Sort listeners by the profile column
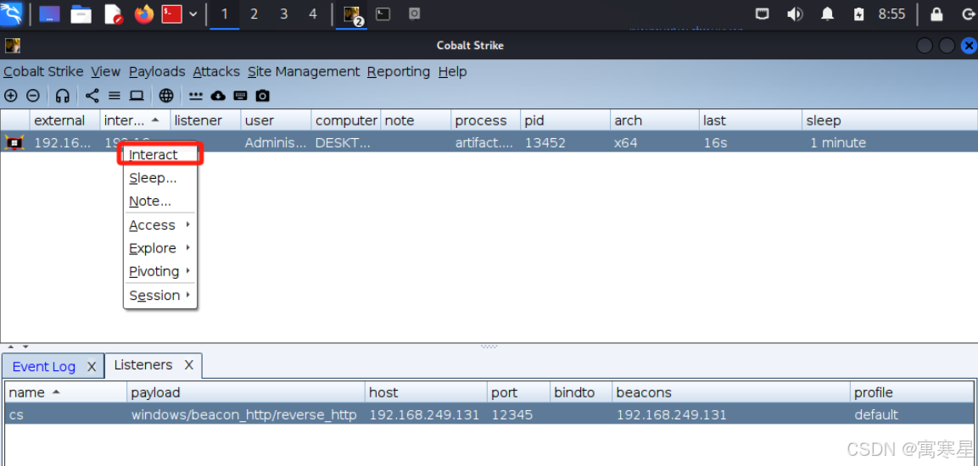The height and width of the screenshot is (466, 978). [911, 392]
